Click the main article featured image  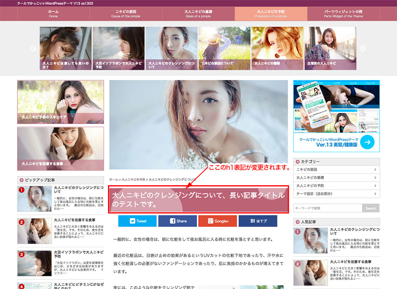tap(198, 125)
